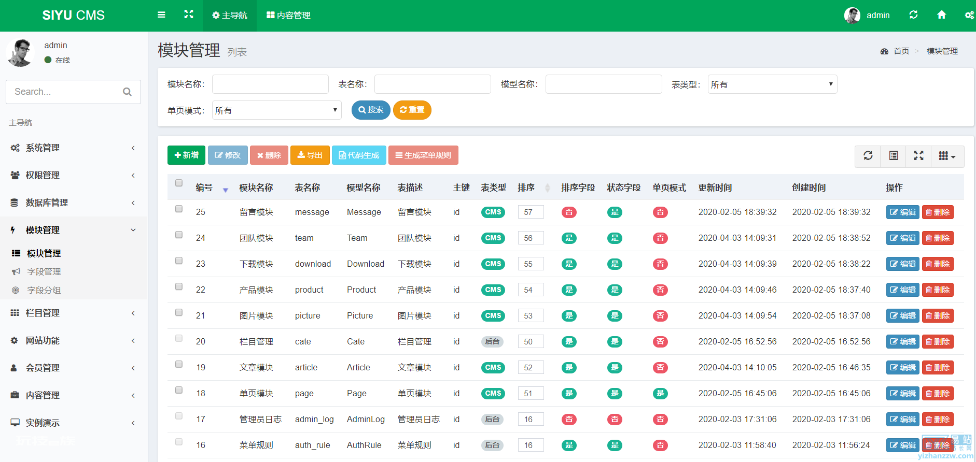Toggle the sidebar hamburger menu icon
Image resolution: width=976 pixels, height=462 pixels.
click(x=161, y=15)
